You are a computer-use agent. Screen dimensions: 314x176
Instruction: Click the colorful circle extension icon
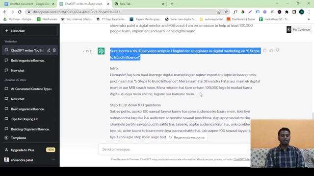tap(242, 12)
